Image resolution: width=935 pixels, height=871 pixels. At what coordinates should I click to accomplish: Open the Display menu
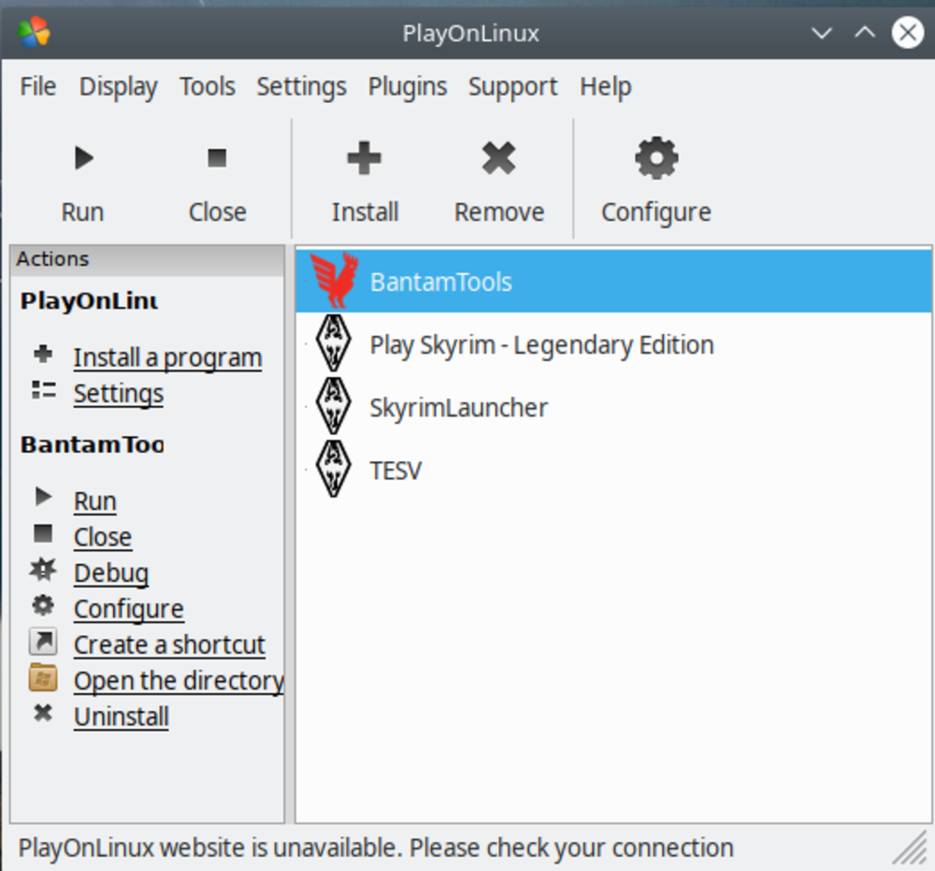pos(118,87)
